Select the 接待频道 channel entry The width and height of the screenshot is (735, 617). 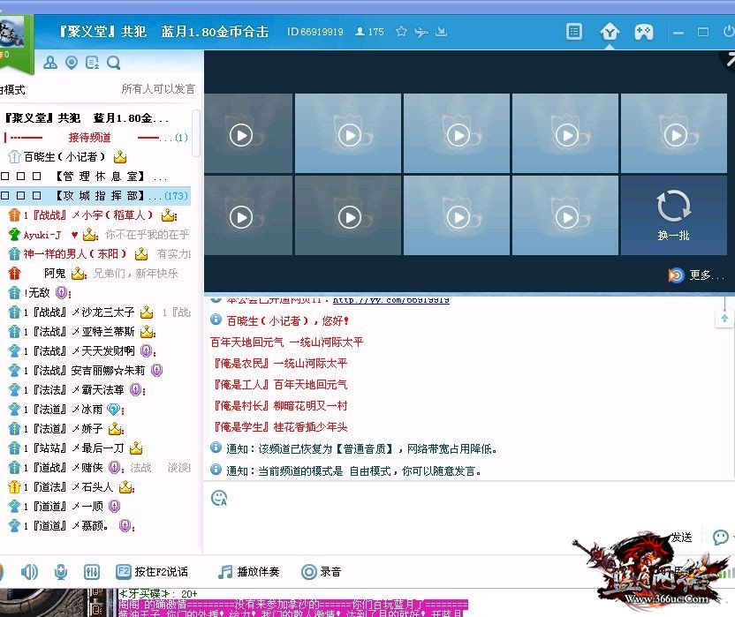coord(90,138)
